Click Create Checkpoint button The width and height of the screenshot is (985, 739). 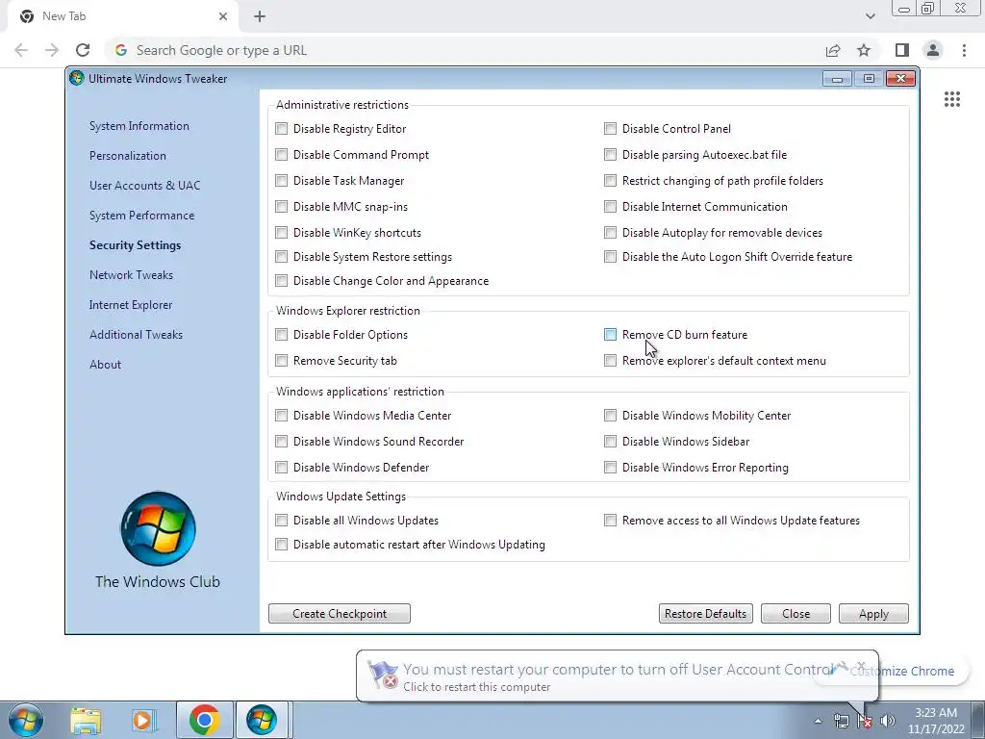click(x=340, y=614)
